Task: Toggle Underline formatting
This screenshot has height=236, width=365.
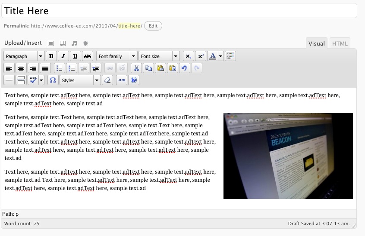Action: (75, 56)
